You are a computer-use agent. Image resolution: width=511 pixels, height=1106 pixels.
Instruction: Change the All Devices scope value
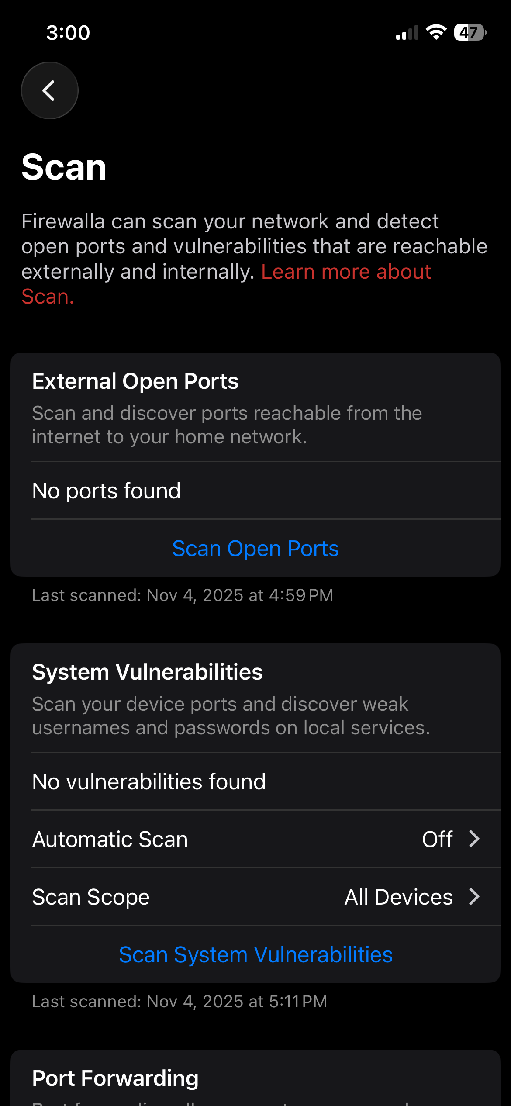[398, 897]
